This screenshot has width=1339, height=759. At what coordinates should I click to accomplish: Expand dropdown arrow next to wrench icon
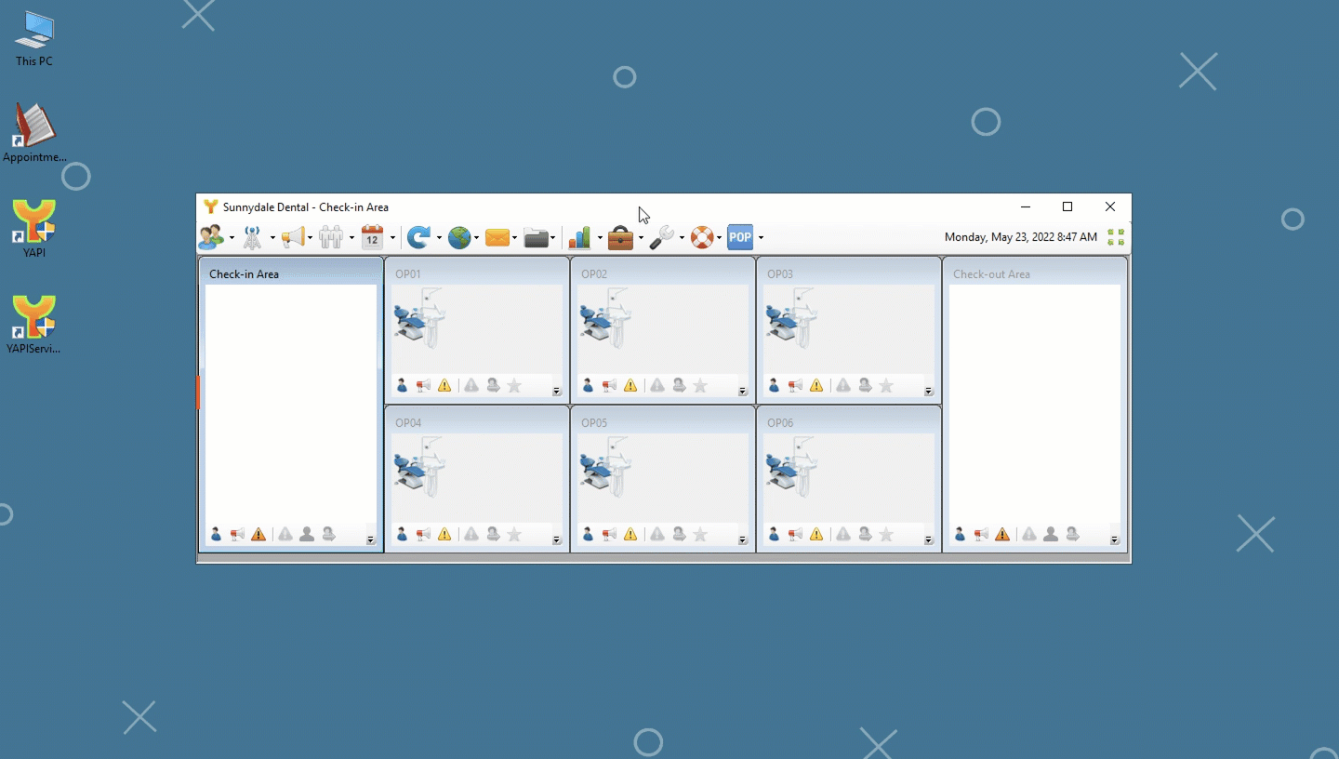pyautogui.click(x=682, y=239)
